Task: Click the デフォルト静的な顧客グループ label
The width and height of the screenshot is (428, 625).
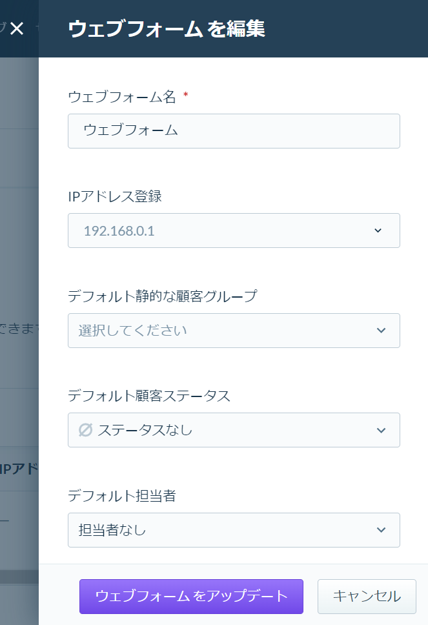Action: click(x=163, y=296)
